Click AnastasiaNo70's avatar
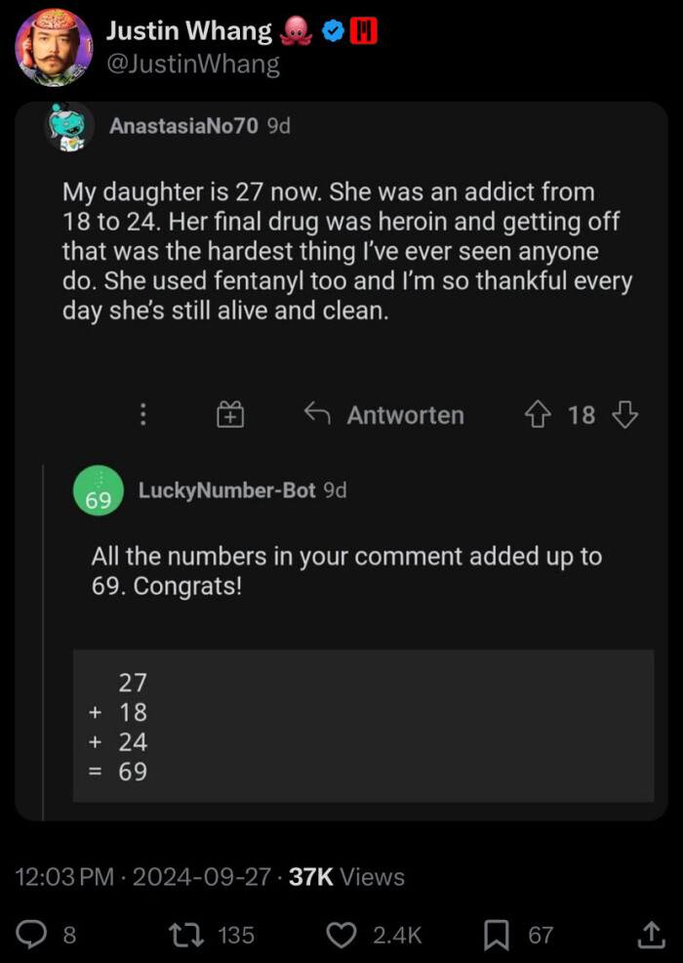 pyautogui.click(x=71, y=127)
